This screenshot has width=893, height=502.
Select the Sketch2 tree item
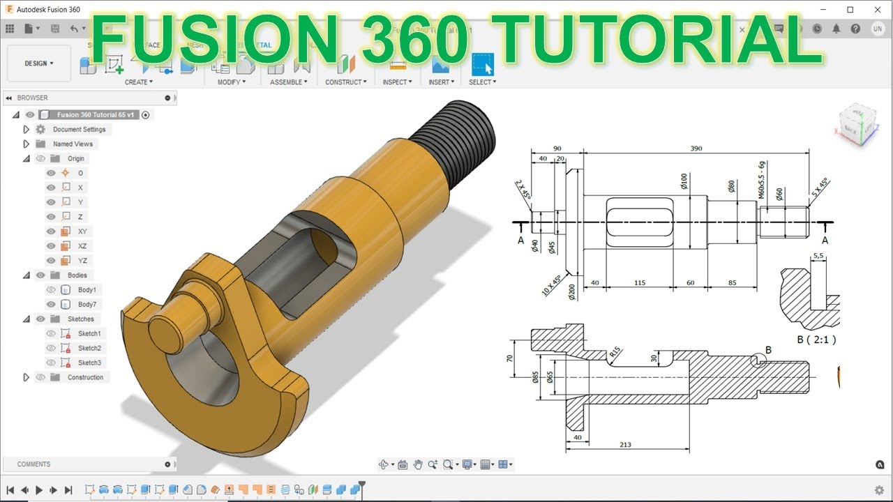89,348
